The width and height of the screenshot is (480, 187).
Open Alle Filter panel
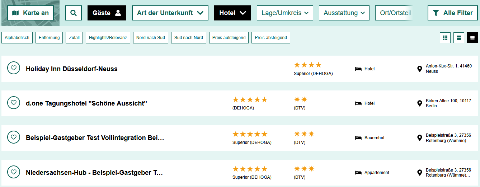pos(453,13)
